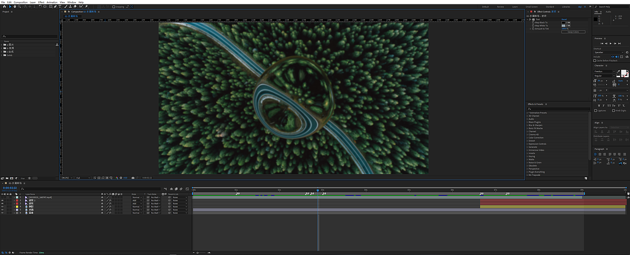
Task: Enable Frame Blending for the composition
Action: [176, 189]
